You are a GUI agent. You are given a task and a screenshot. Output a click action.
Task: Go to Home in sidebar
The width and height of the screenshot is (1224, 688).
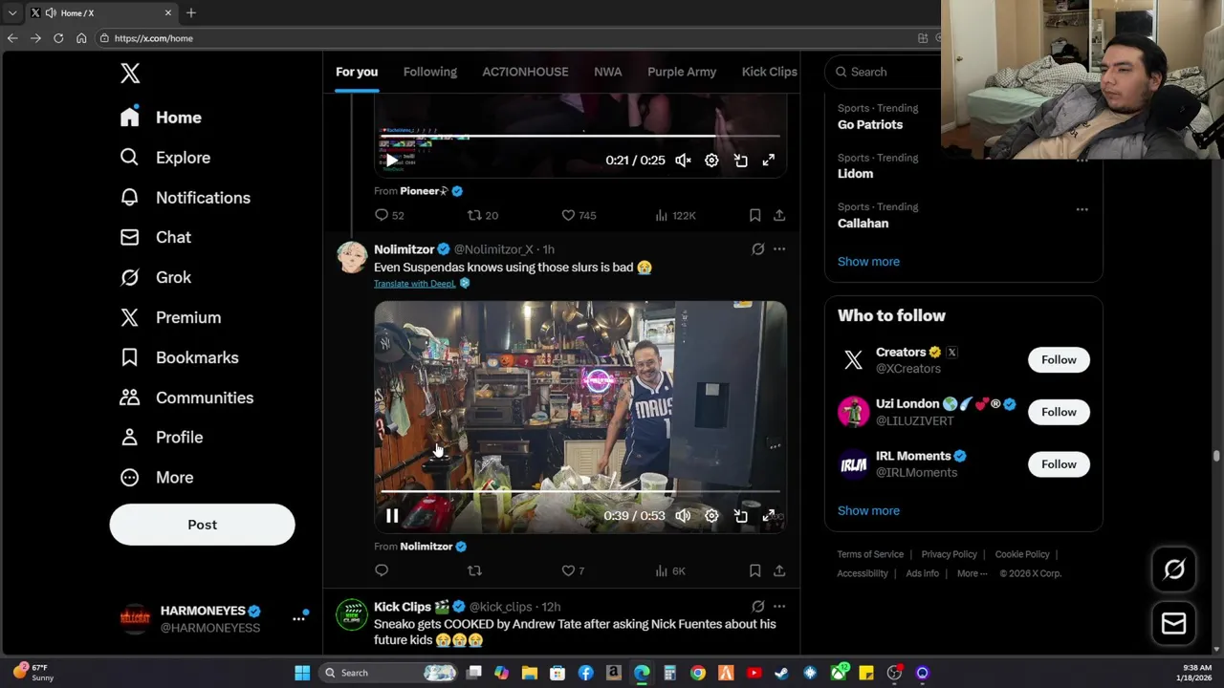tap(161, 118)
